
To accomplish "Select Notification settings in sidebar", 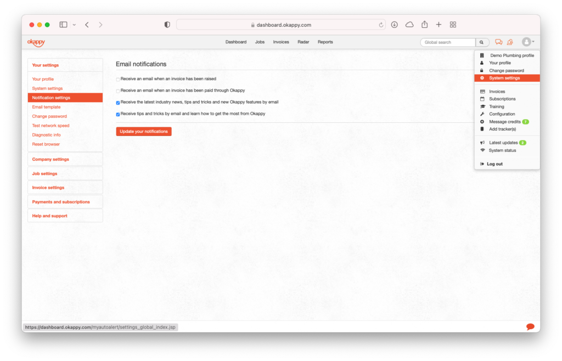I will tap(65, 98).
